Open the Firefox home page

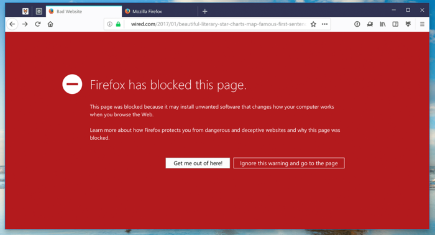tap(50, 24)
